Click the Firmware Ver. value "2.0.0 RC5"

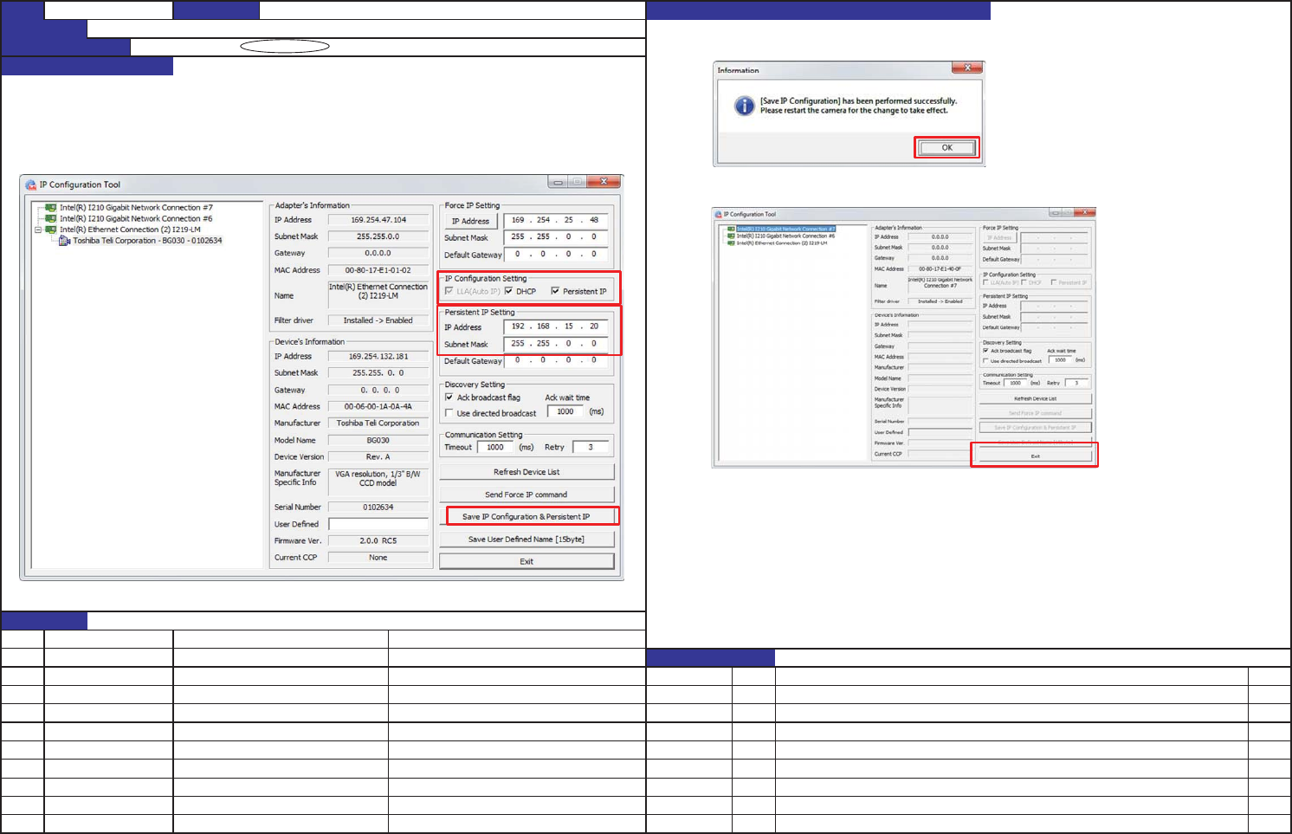click(378, 540)
